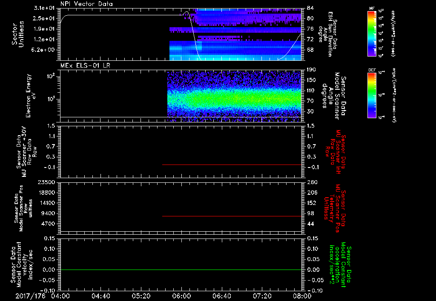Click the red 'MU Scanner Inh Raw Data' label
This screenshot has height=301, width=436.
pyautogui.click(x=336, y=152)
